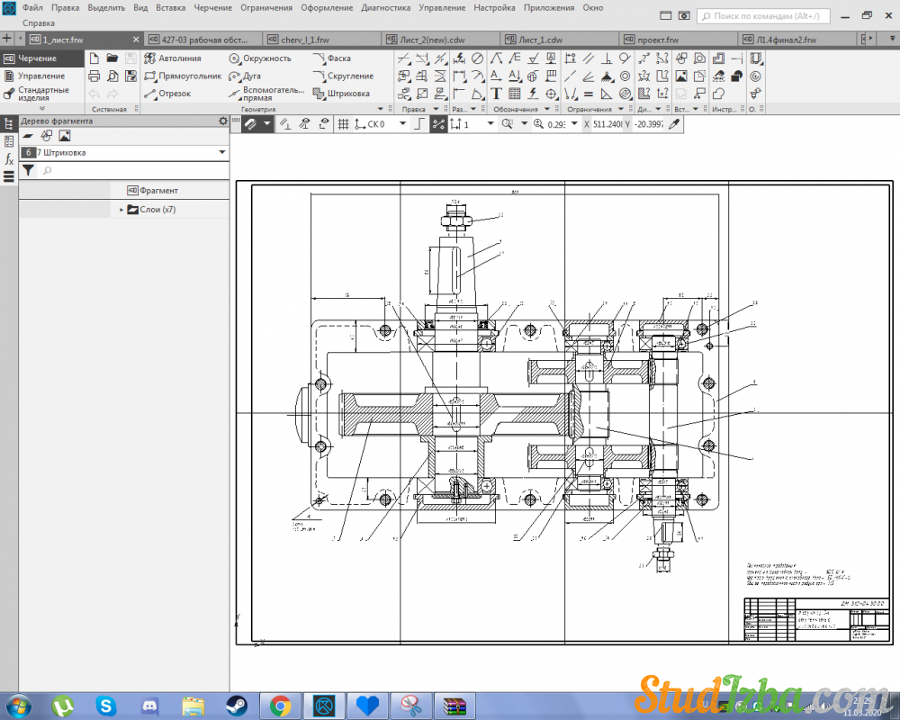Image resolution: width=900 pixels, height=720 pixels.
Task: Click the eyedropper icon beside Y coordinate
Action: [673, 124]
